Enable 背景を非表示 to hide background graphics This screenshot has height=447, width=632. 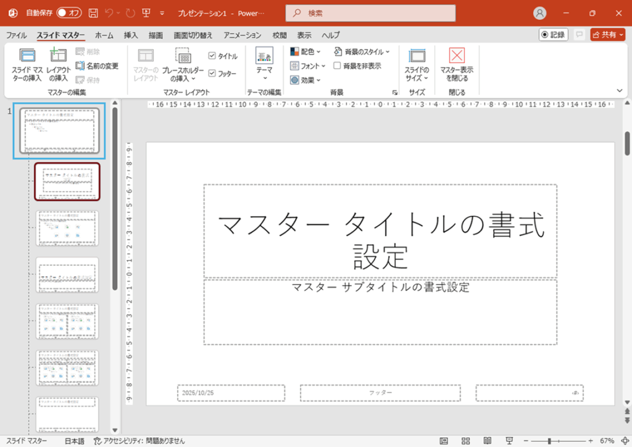pos(337,66)
